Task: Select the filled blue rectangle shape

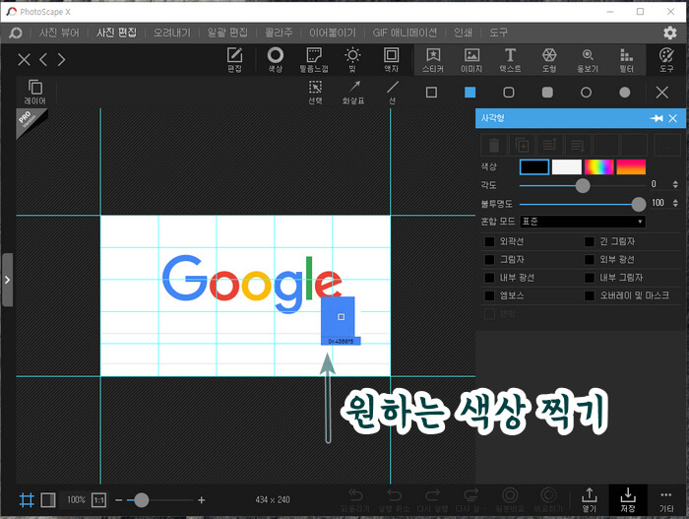Action: [470, 93]
